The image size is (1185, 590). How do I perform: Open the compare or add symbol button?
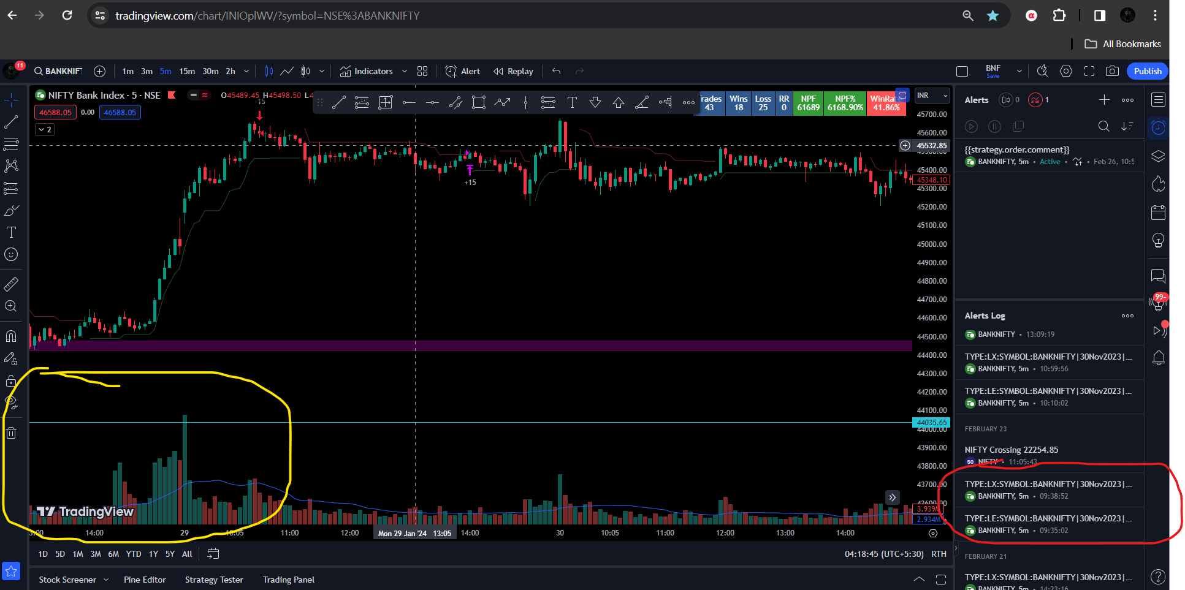click(x=100, y=71)
